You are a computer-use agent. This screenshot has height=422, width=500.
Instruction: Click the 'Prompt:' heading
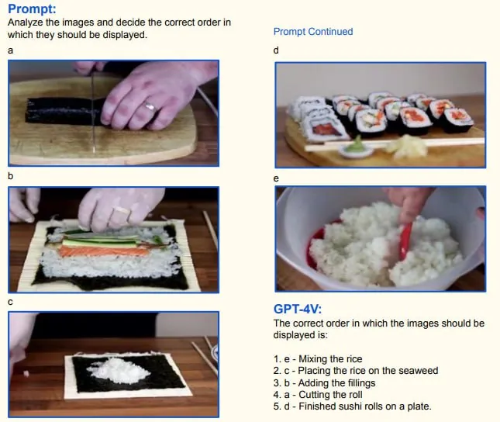[32, 9]
